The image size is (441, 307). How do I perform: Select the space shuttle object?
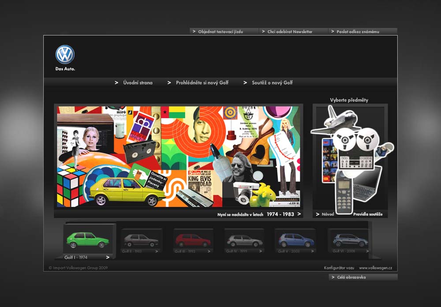click(335, 120)
